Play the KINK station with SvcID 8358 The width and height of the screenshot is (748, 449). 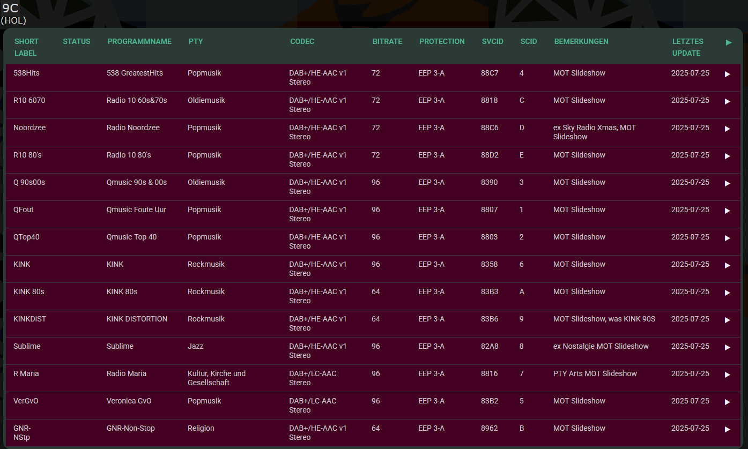tap(727, 265)
